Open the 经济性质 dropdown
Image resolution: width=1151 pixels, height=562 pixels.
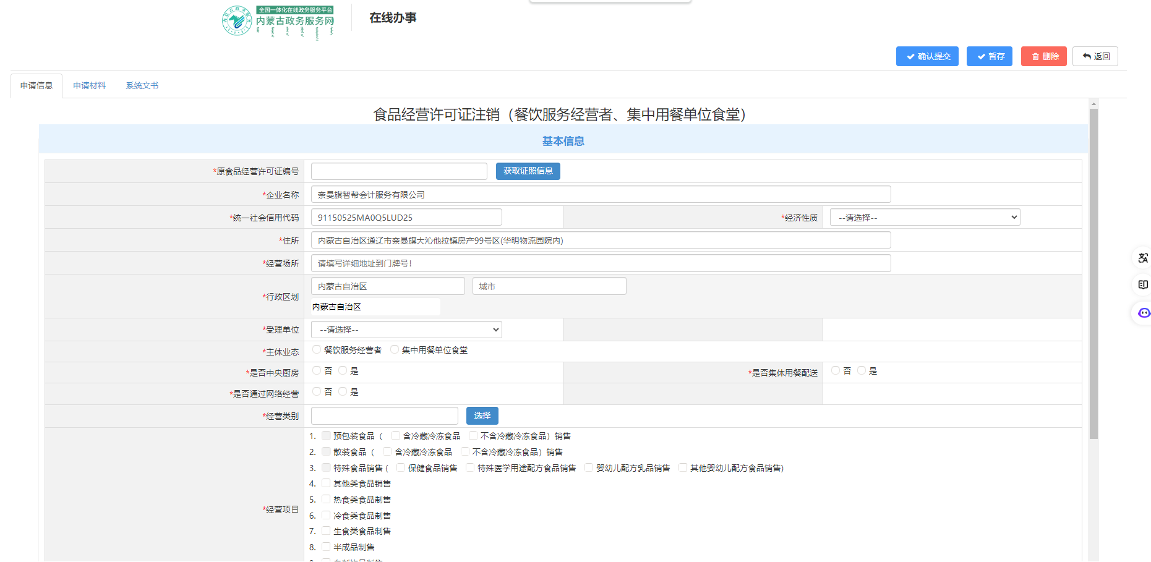(925, 218)
